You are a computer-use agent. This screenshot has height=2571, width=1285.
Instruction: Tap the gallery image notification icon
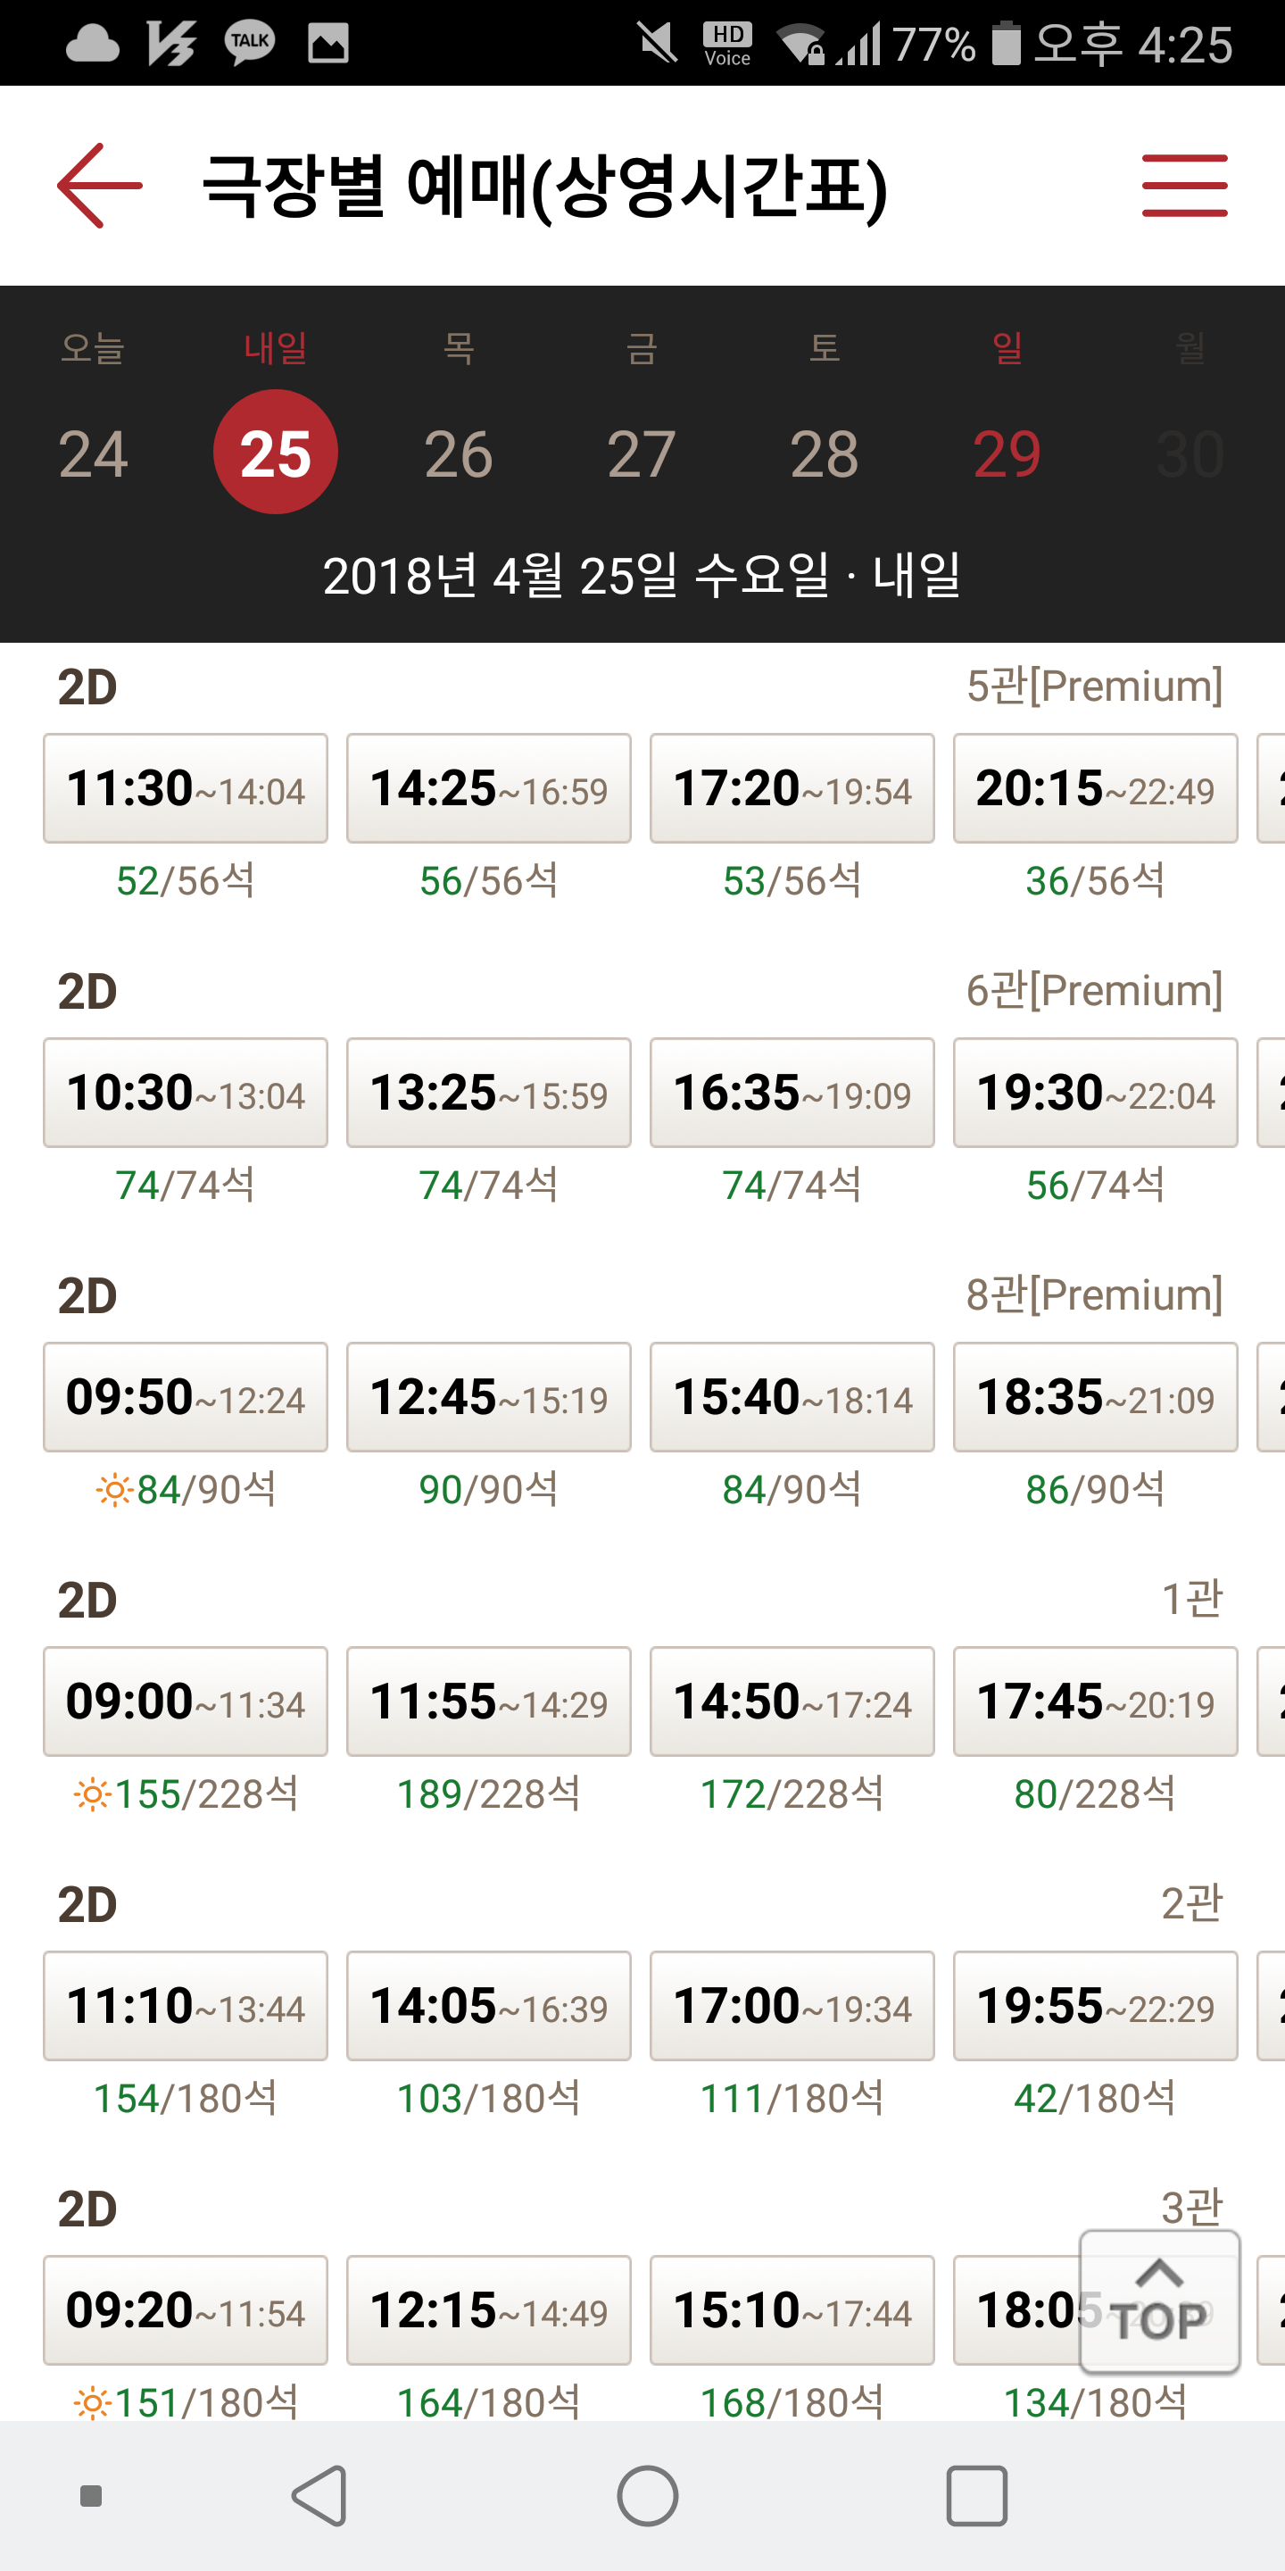[x=328, y=43]
